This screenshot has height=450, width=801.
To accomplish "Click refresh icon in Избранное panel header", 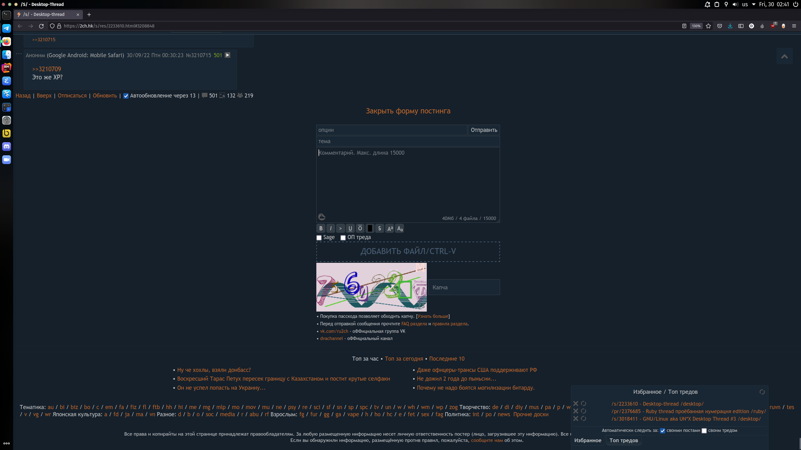I will [x=762, y=392].
